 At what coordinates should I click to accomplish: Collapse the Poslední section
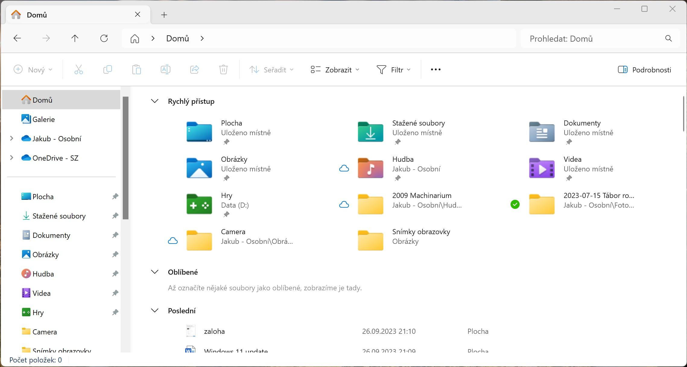(155, 311)
